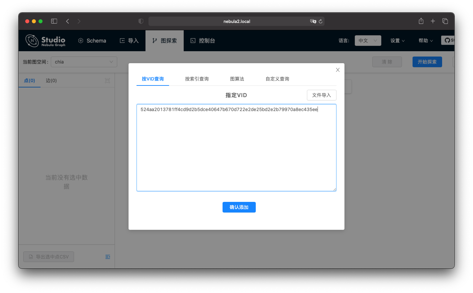Image resolution: width=473 pixels, height=293 pixels.
Task: Click the translate icon in address bar
Action: point(313,21)
